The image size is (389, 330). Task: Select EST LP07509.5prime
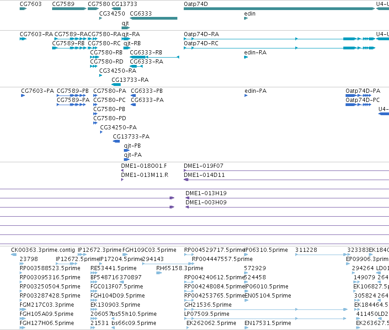tap(207, 314)
